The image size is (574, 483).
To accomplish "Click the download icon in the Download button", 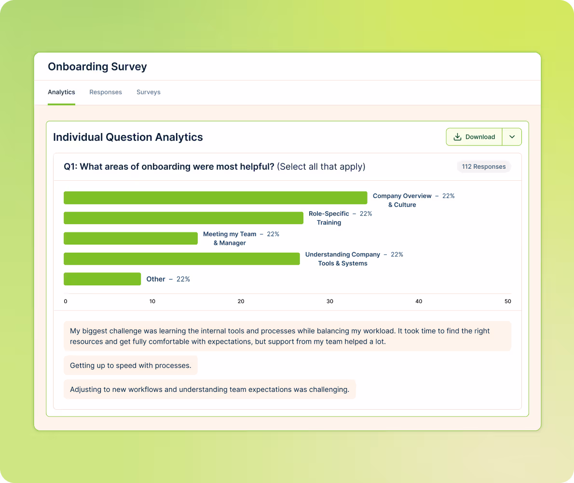I will click(457, 137).
